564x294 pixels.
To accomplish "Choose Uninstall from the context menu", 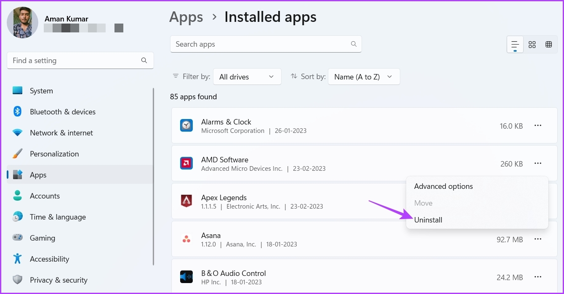I will click(428, 220).
